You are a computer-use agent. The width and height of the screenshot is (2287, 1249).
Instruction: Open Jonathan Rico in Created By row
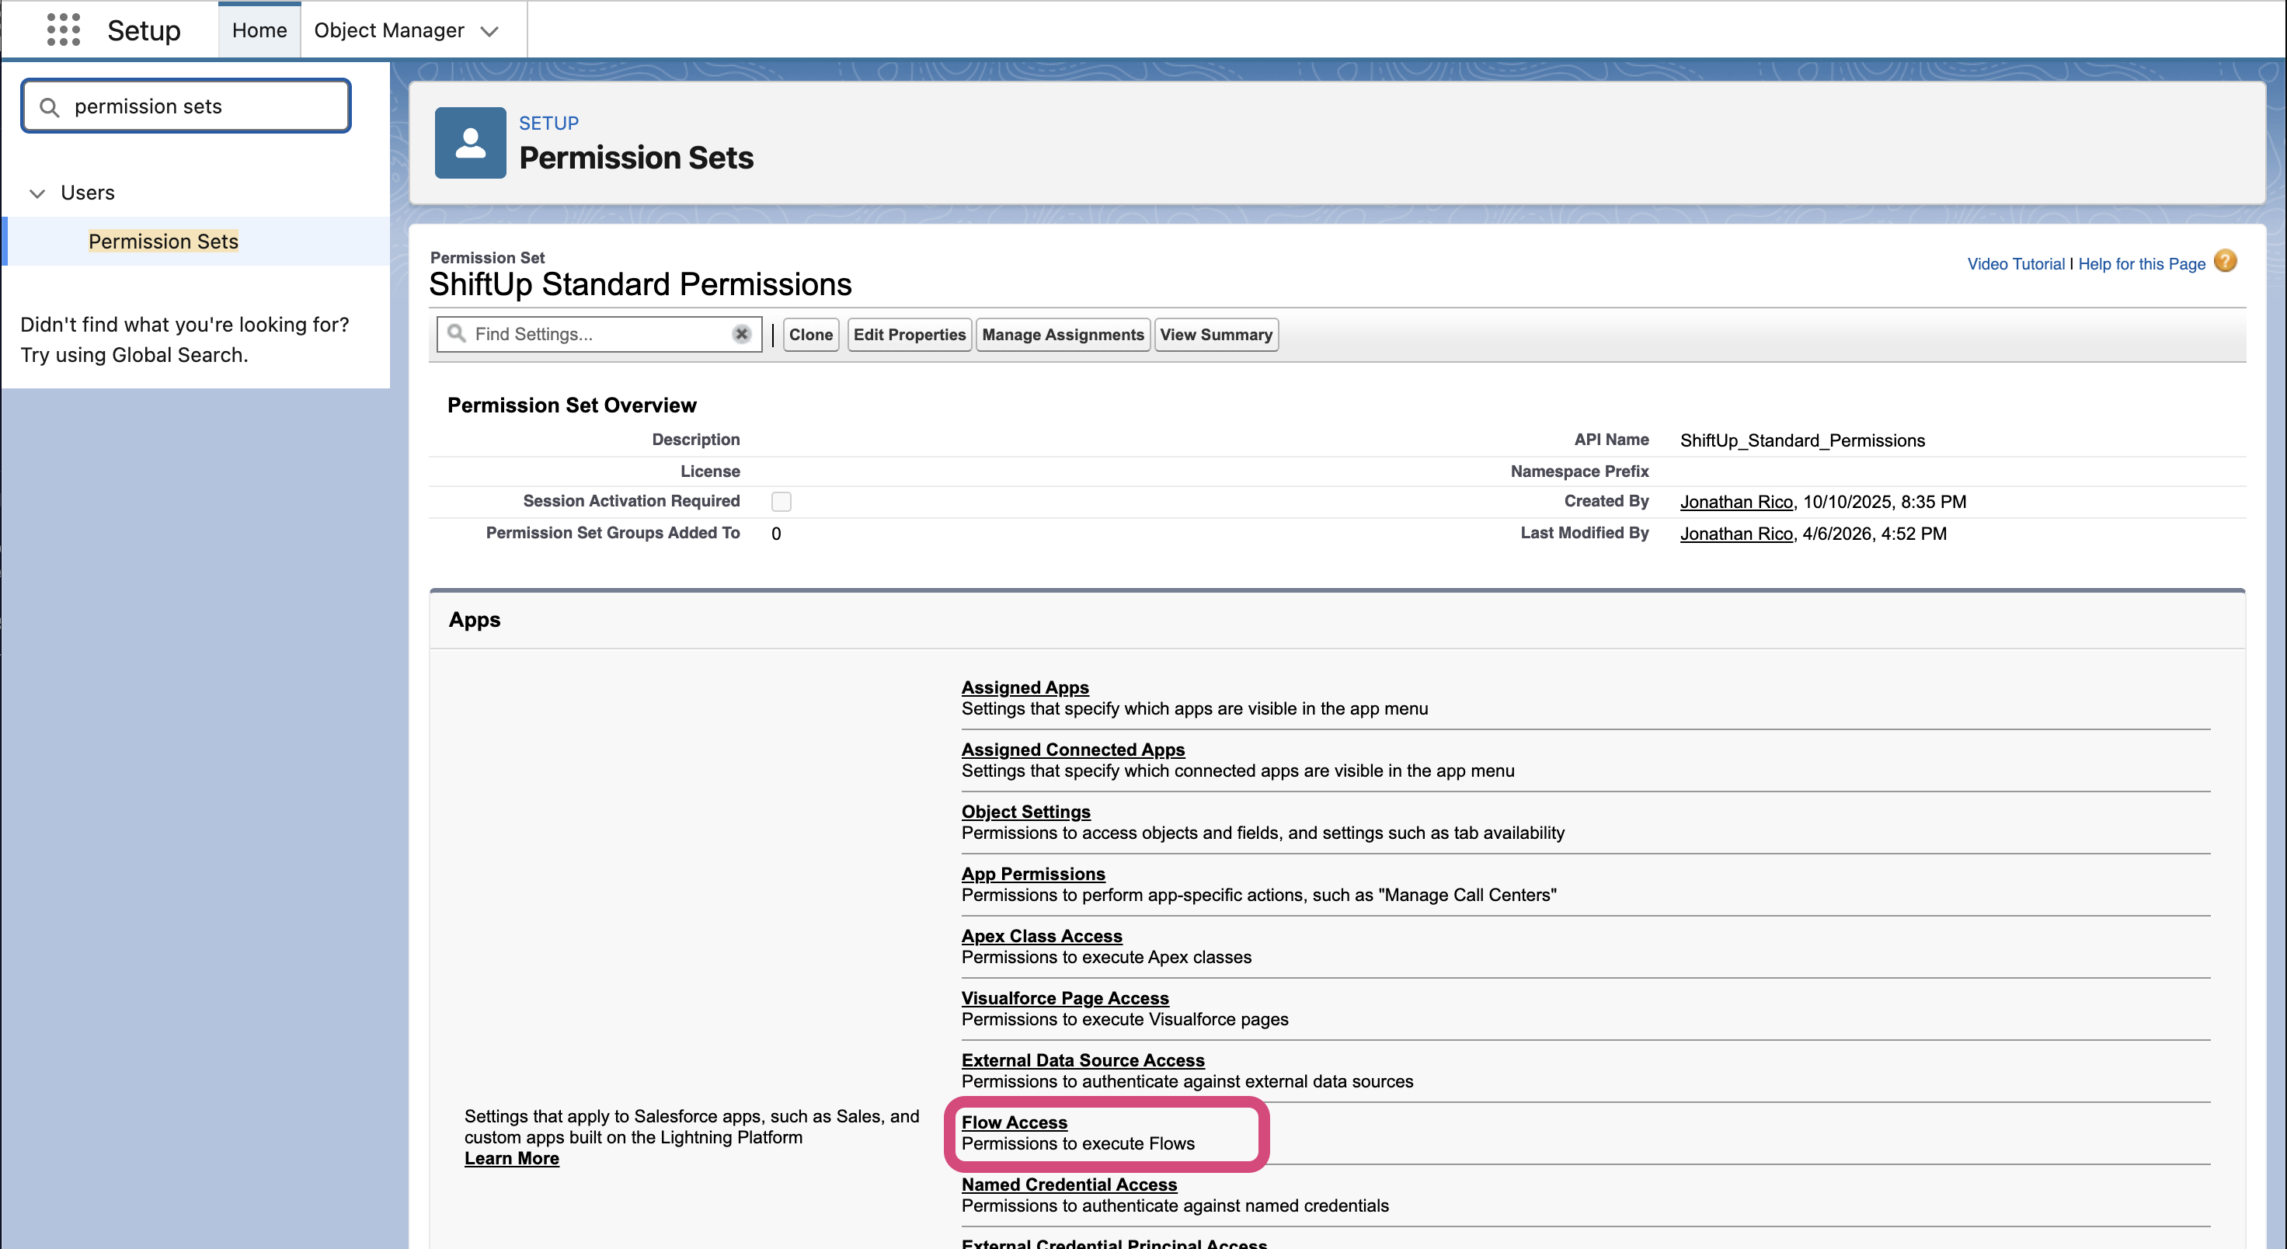click(1735, 502)
